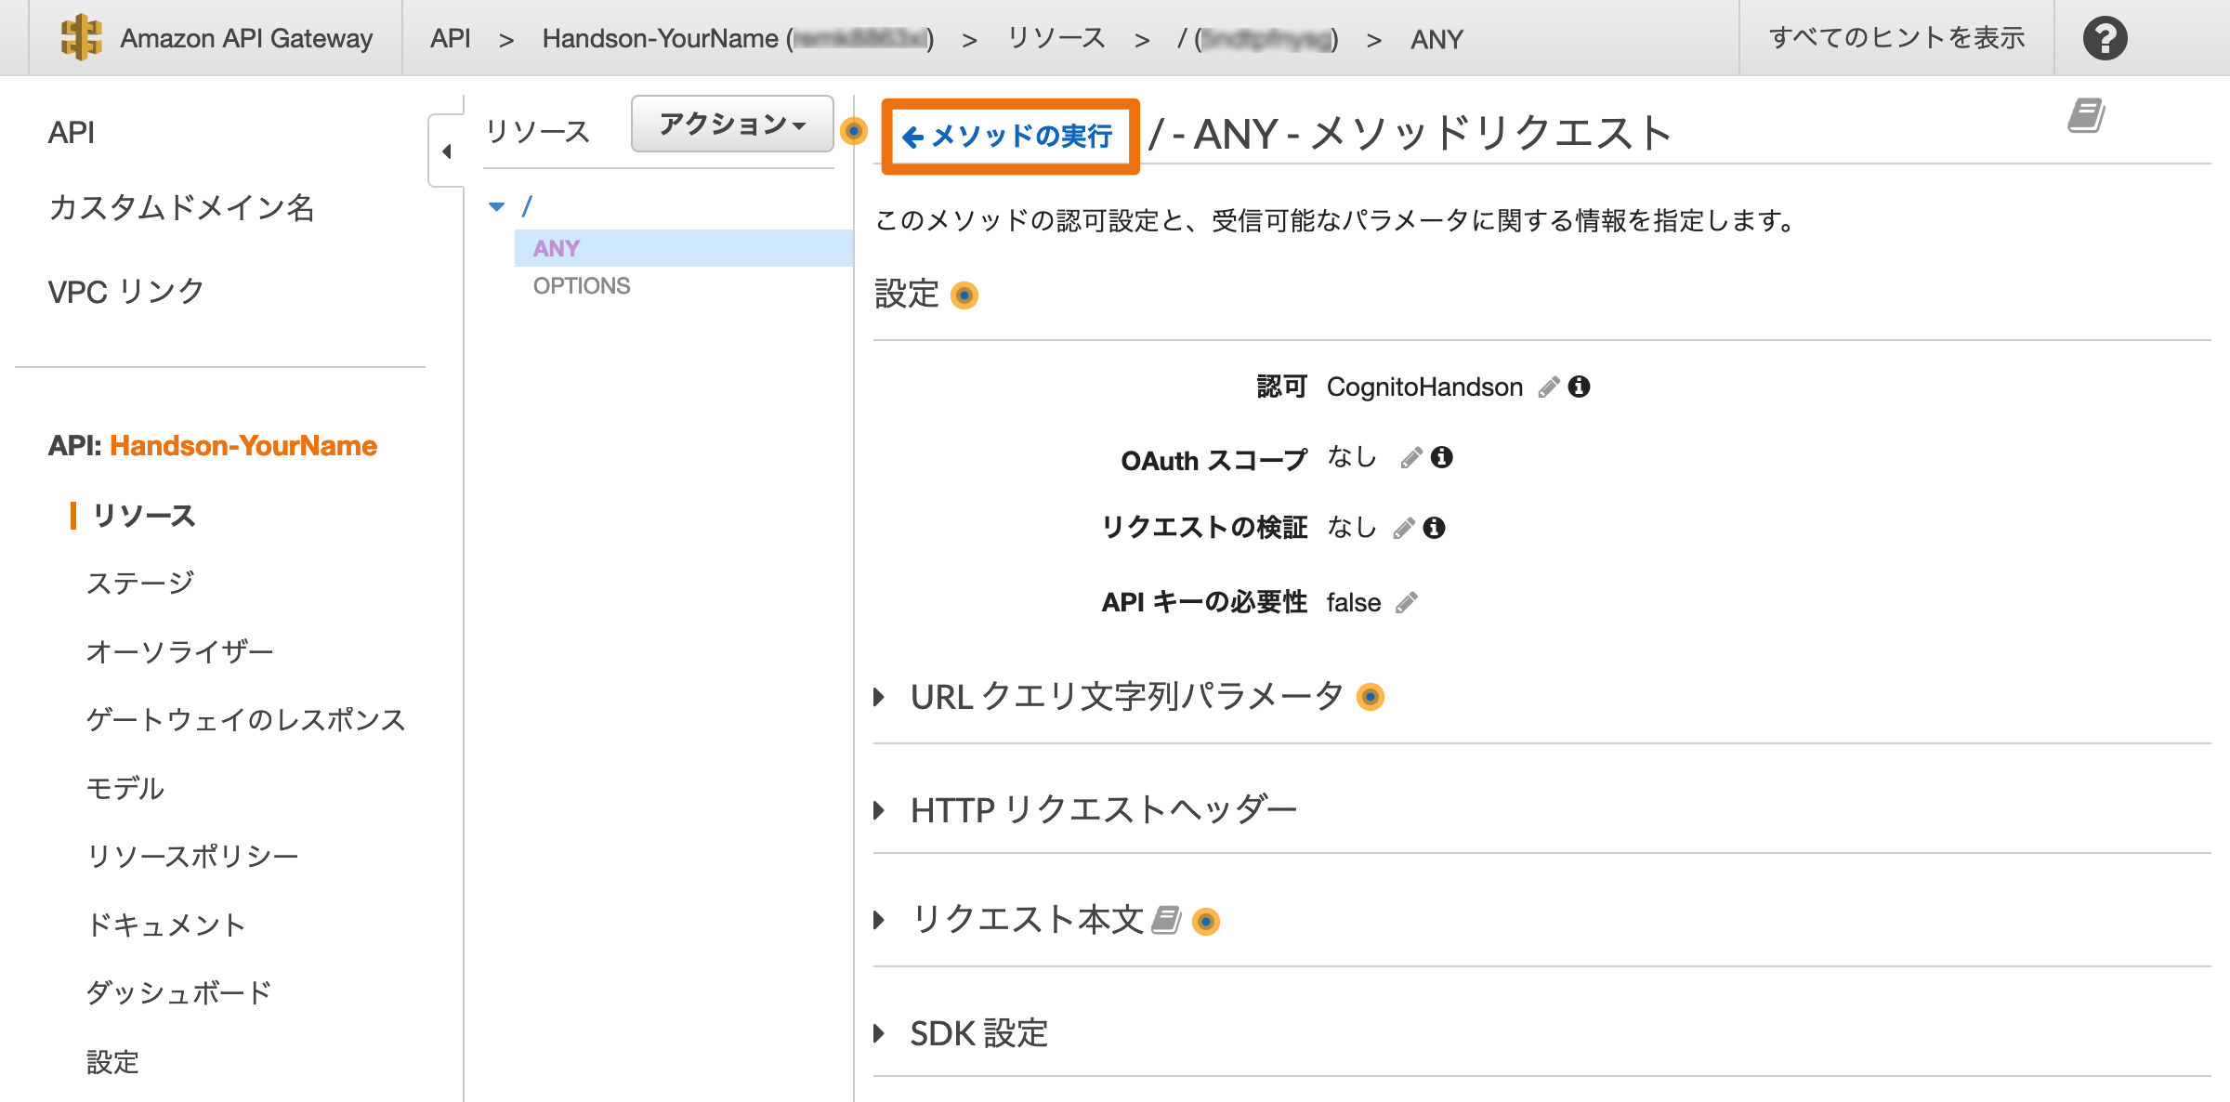Edit the OAuth スコープ pencil icon
The width and height of the screenshot is (2230, 1102).
1411,457
